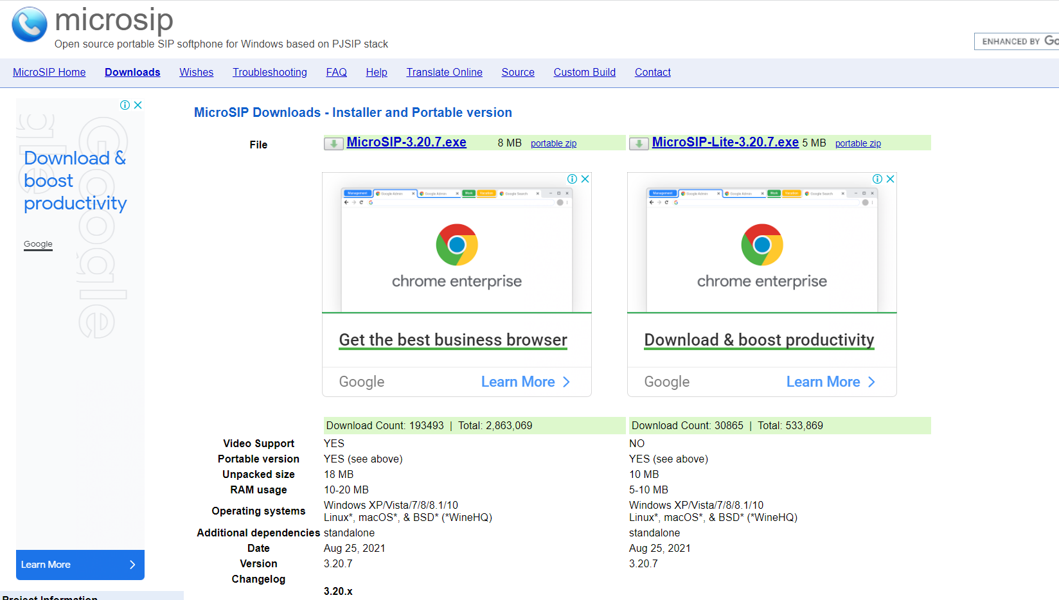Go to the Wishes page
This screenshot has width=1059, height=600.
click(x=196, y=72)
